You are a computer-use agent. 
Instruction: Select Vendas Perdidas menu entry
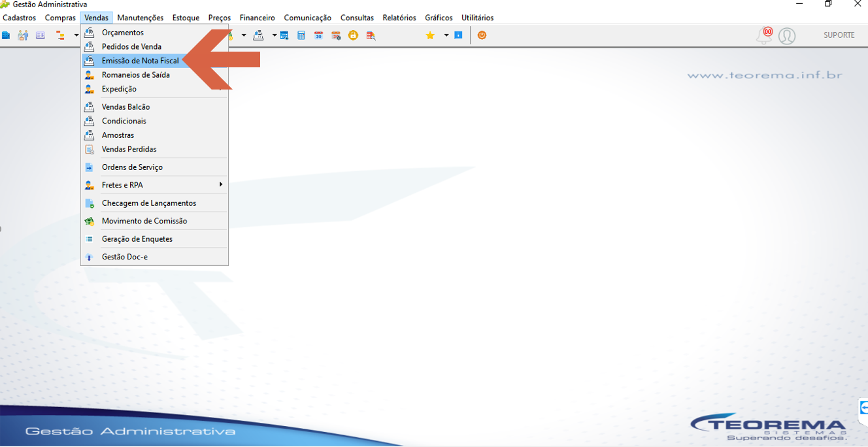pyautogui.click(x=154, y=149)
